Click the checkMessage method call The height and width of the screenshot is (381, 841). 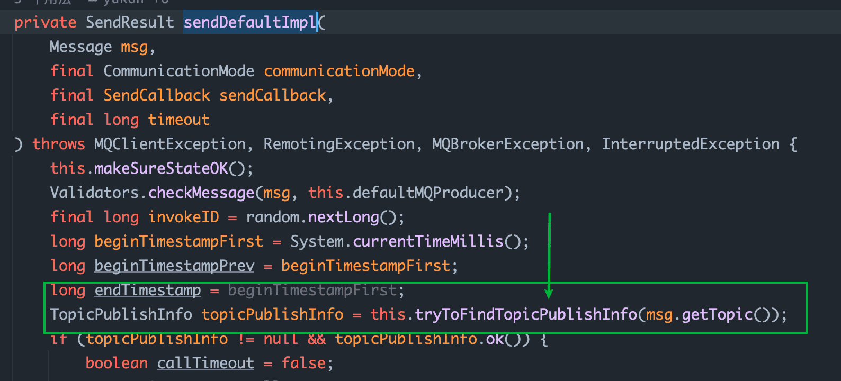click(201, 193)
